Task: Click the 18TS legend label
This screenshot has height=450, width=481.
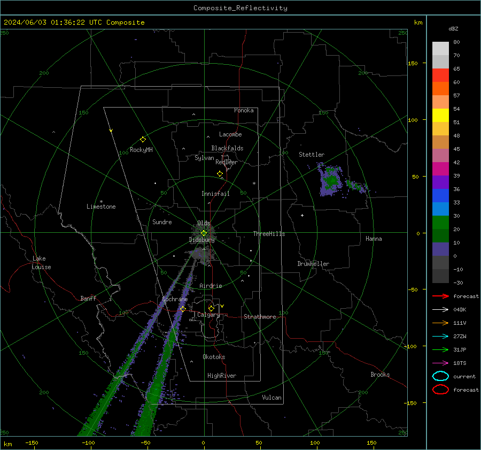Action: pyautogui.click(x=460, y=363)
